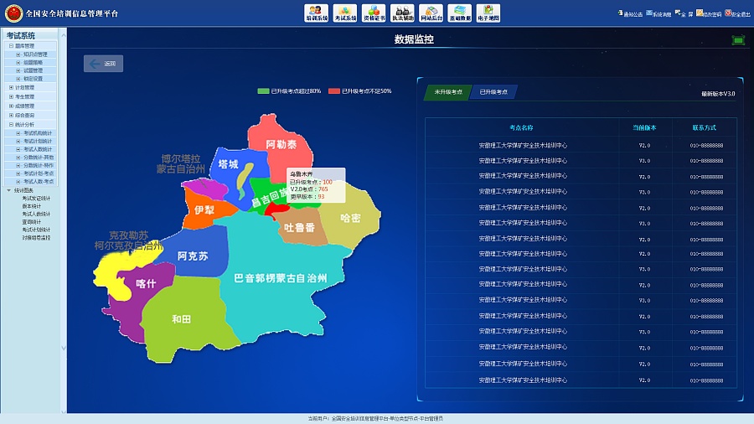
Task: Open 考试发证统计 under 统计图表
Action: click(36, 199)
